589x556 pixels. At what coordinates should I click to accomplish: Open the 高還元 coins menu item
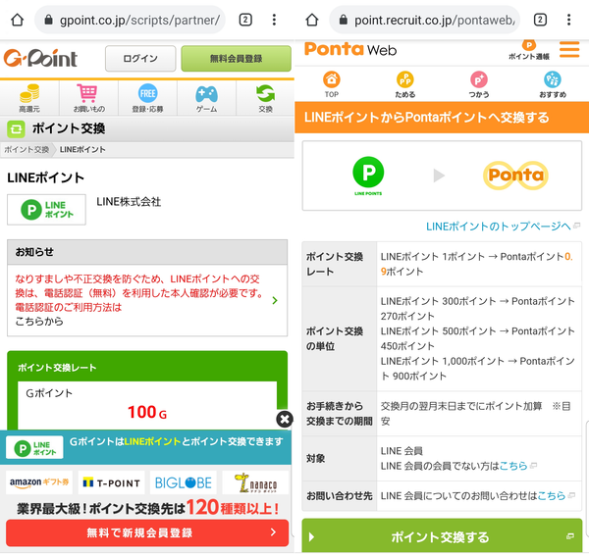29,98
